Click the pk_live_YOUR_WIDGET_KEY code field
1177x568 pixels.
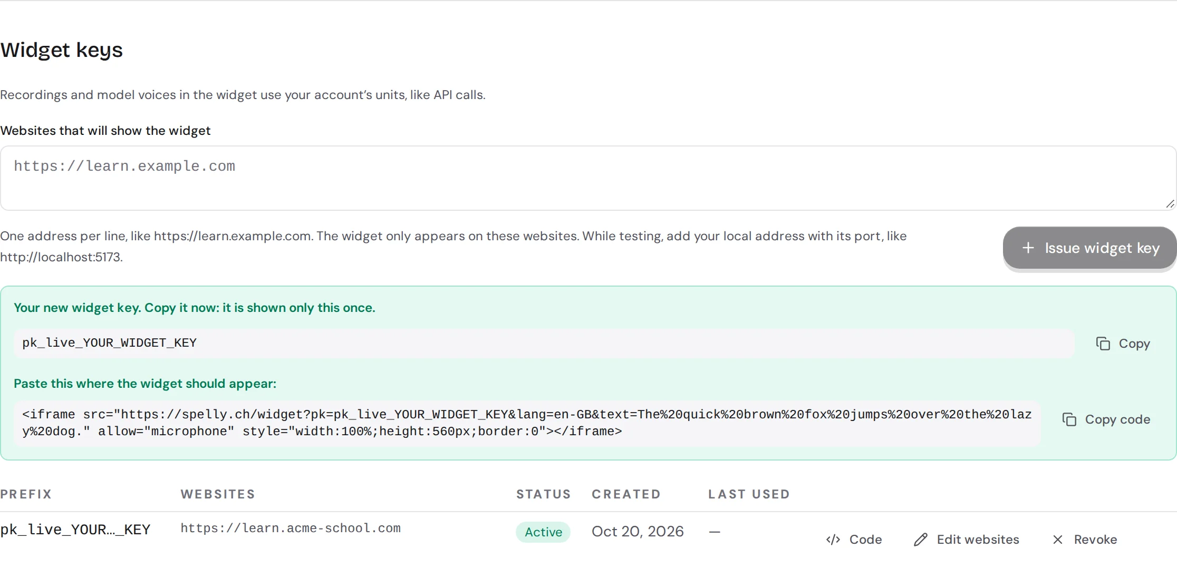click(544, 343)
